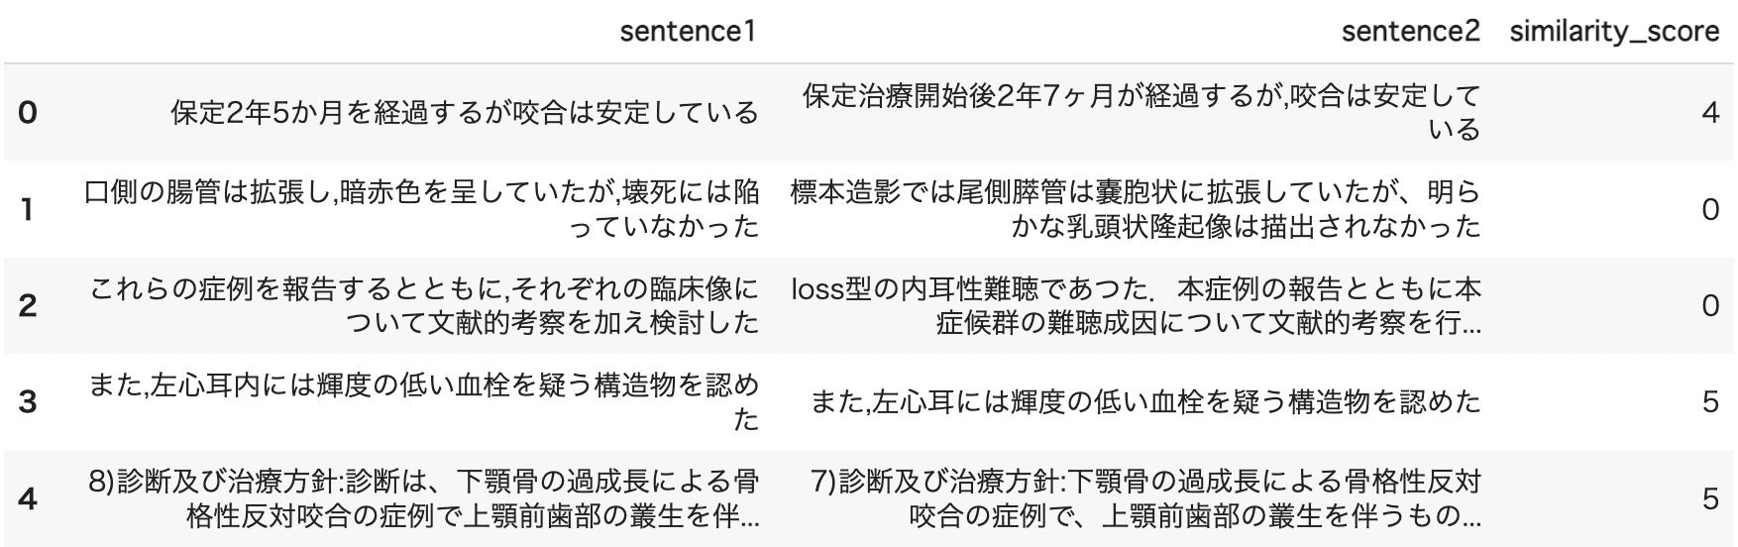Viewport: 1738px width, 547px height.
Task: Click sentence1 cell starting with 保定2年5か月
Action: click(x=464, y=113)
